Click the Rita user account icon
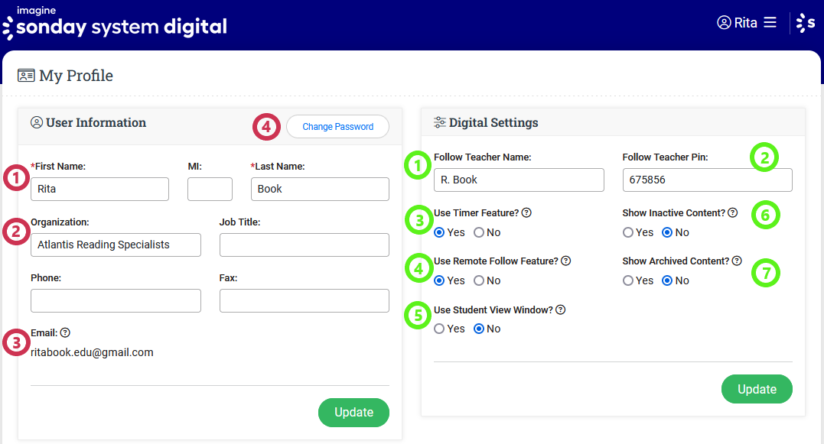The height and width of the screenshot is (444, 824). click(x=724, y=23)
